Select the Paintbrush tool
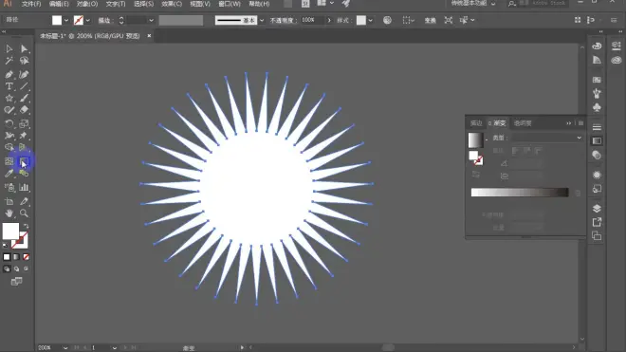This screenshot has width=626, height=352. tap(24, 99)
